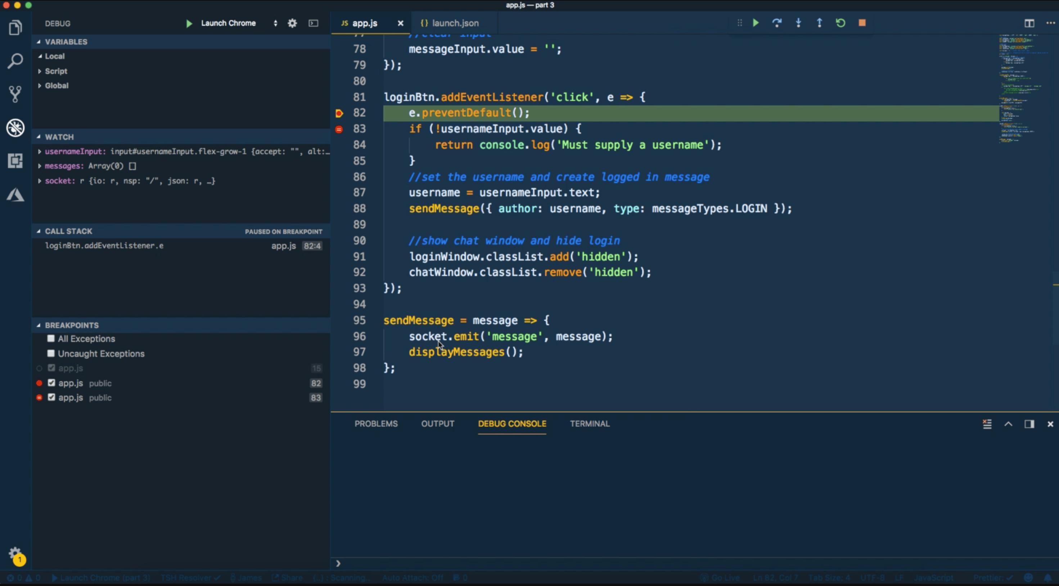Step into in debug toolbar
The height and width of the screenshot is (586, 1059).
[x=798, y=23]
